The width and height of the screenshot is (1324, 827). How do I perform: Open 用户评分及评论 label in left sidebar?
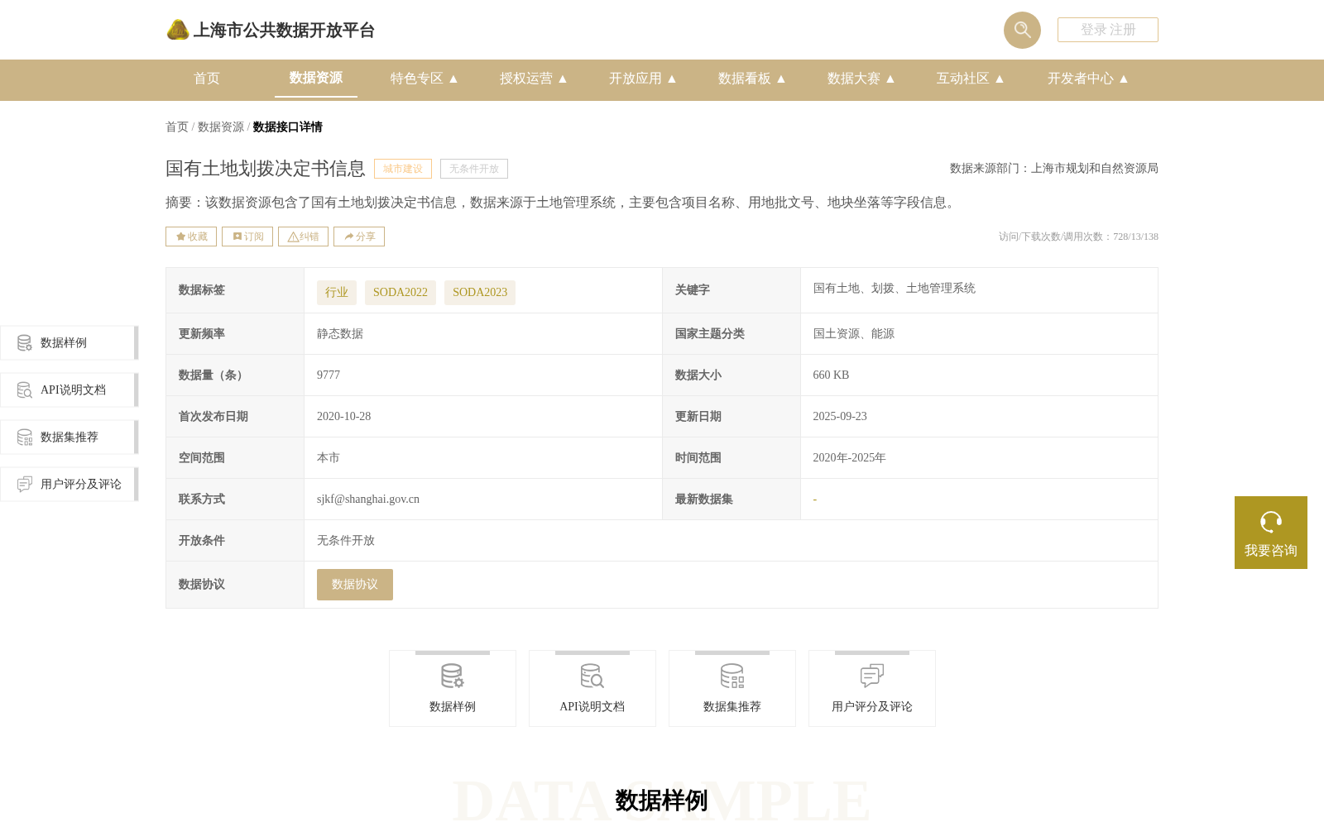[x=81, y=485]
